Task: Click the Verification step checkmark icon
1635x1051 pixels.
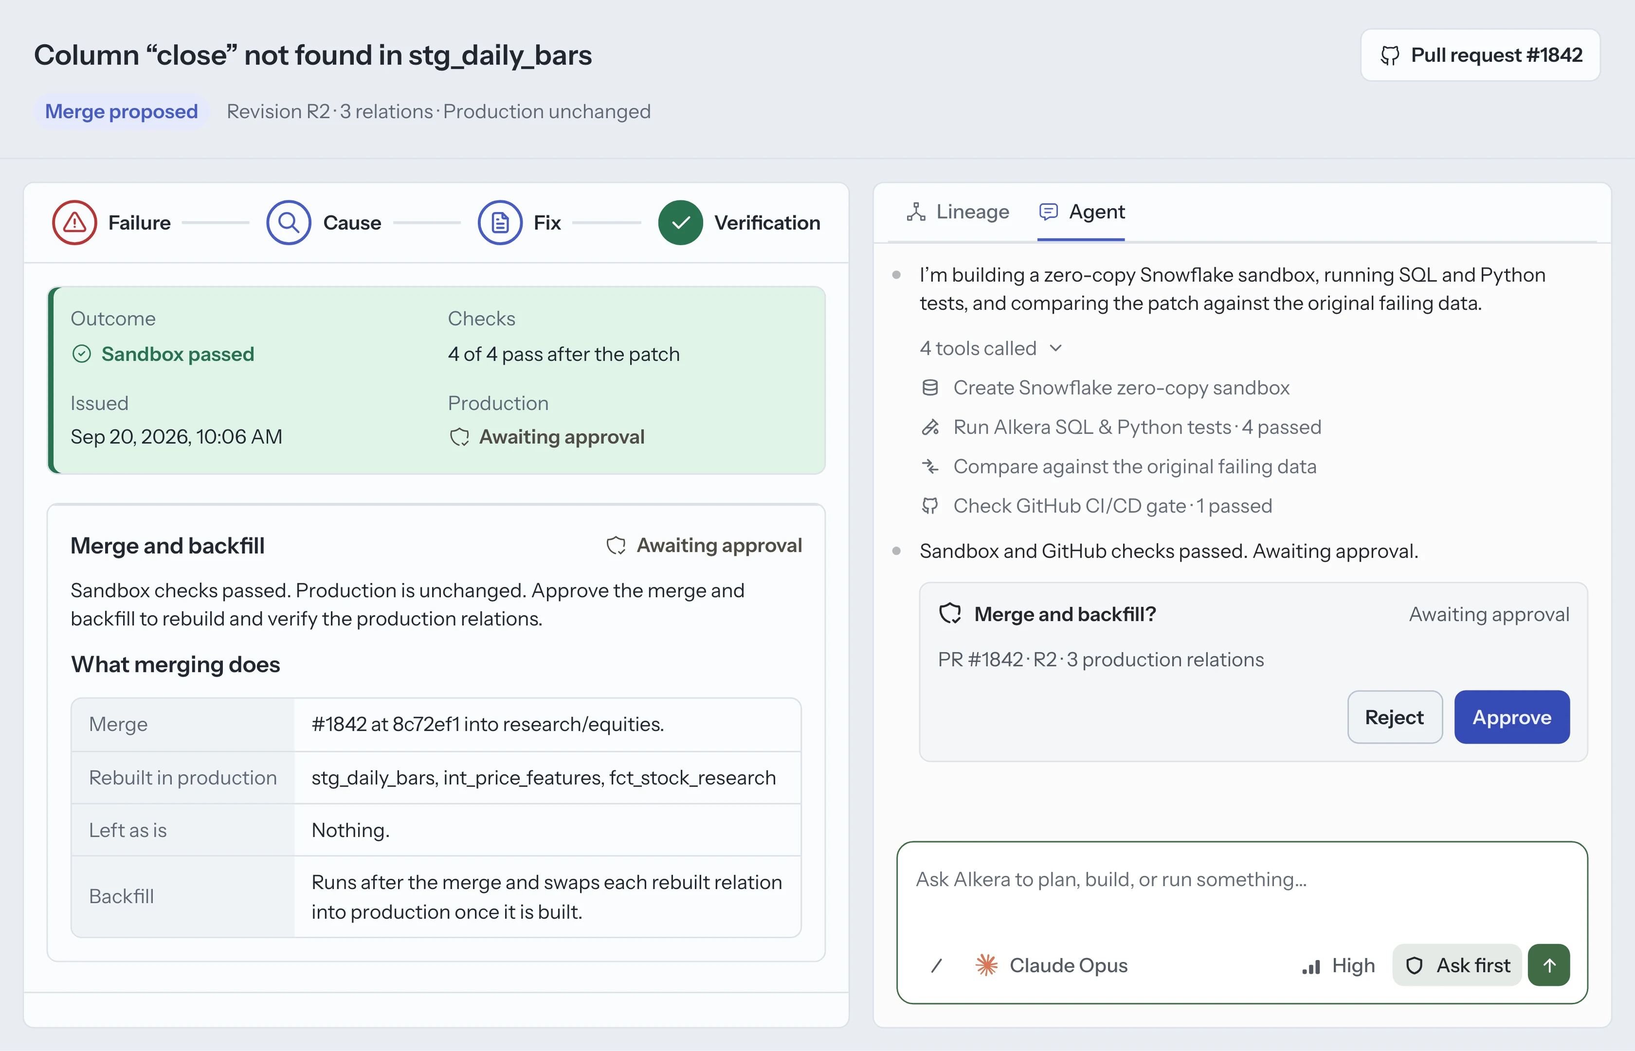Action: [x=680, y=222]
